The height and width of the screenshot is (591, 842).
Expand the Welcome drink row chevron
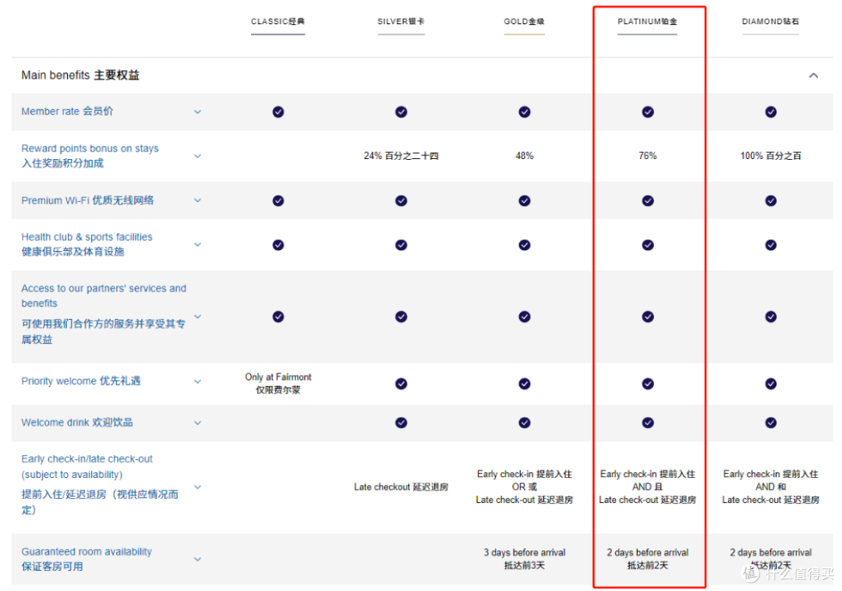click(197, 423)
